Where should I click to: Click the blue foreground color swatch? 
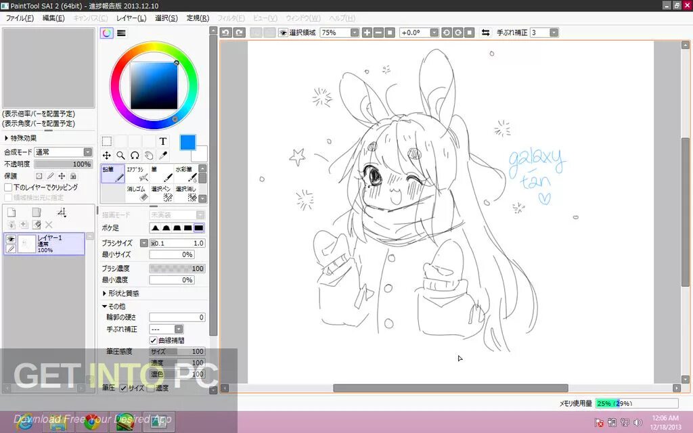188,142
